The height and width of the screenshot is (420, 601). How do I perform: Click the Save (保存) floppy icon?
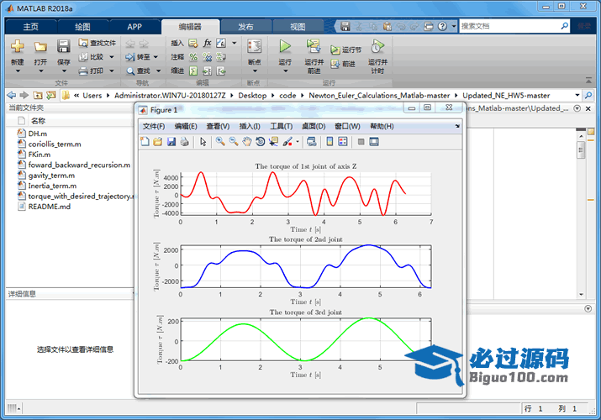click(63, 46)
